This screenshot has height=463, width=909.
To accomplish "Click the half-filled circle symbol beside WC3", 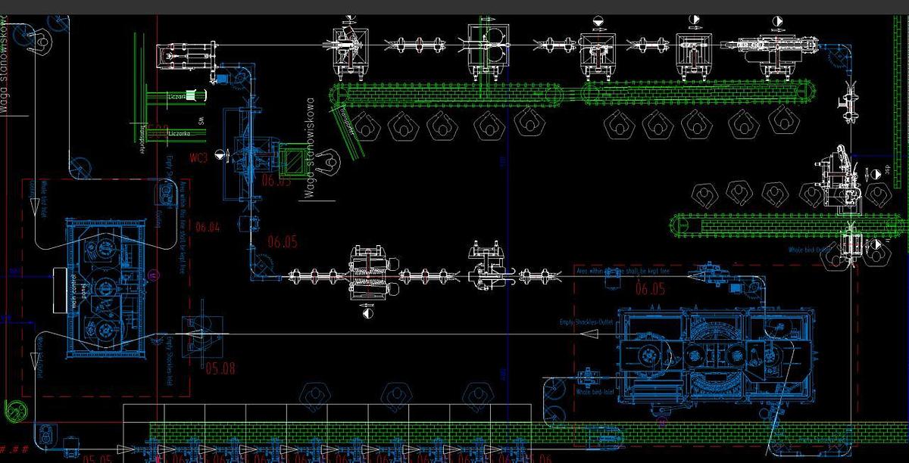I will [220, 154].
